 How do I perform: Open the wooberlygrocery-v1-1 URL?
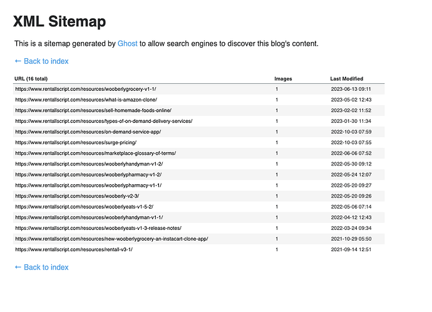pos(85,89)
